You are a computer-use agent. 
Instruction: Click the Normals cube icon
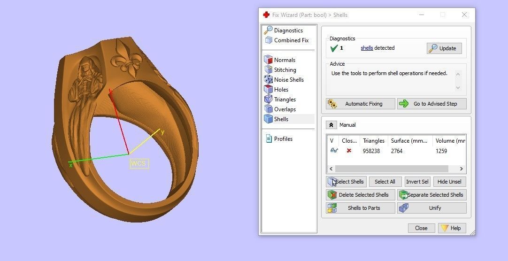[x=268, y=60]
